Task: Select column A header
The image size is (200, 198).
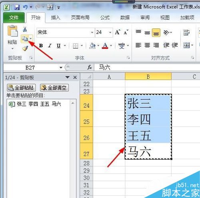Action: pyautogui.click(x=109, y=77)
